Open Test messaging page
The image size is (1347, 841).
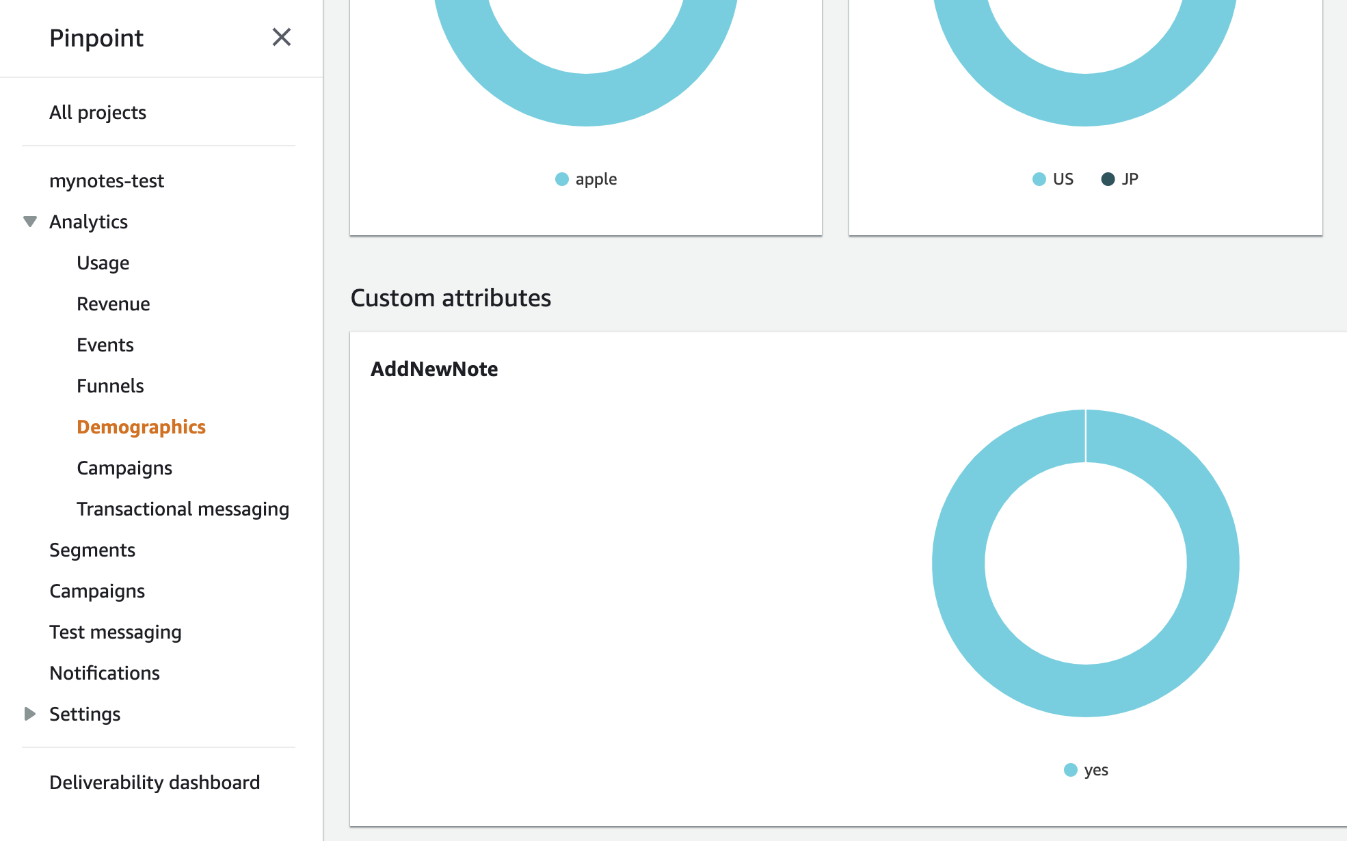[116, 632]
